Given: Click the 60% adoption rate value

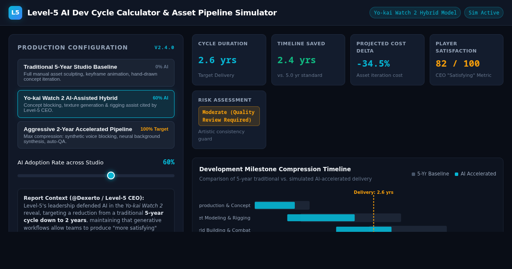Looking at the screenshot, I should coord(169,162).
